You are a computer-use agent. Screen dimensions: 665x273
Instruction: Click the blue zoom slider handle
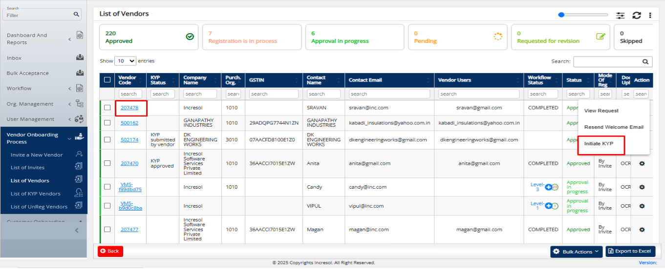pyautogui.click(x=561, y=15)
